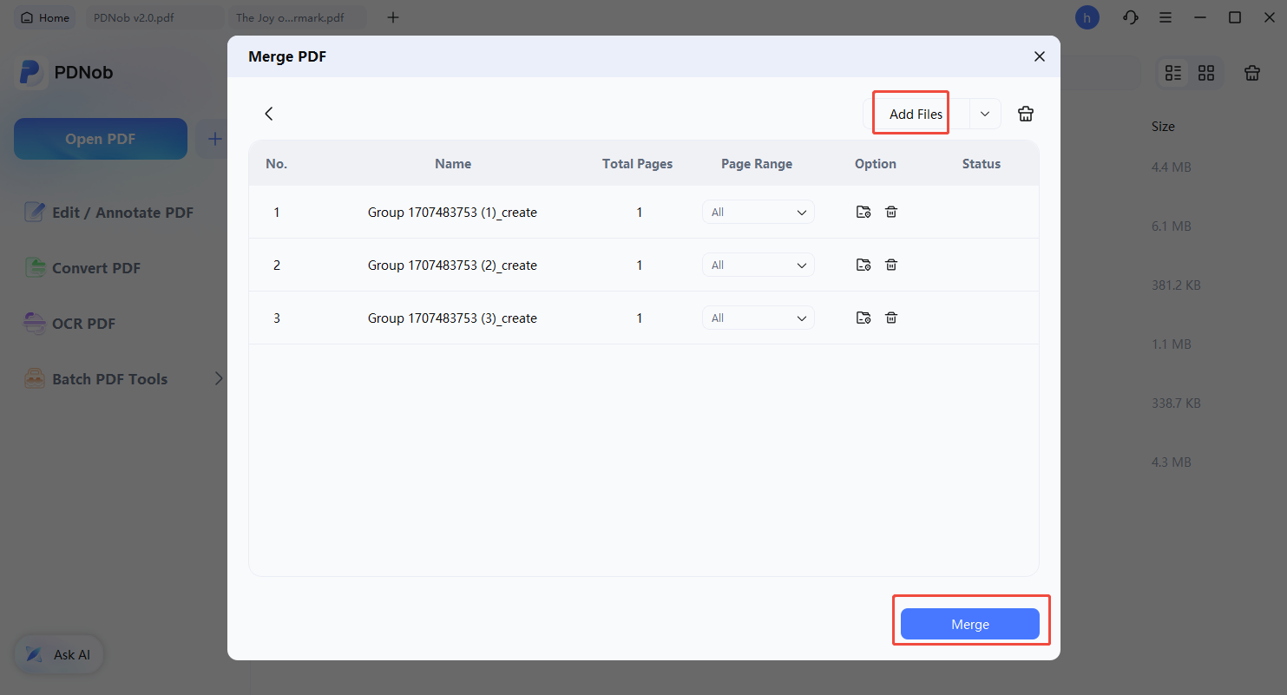
Task: Expand Batch PDF Tools submenu
Action: [219, 378]
